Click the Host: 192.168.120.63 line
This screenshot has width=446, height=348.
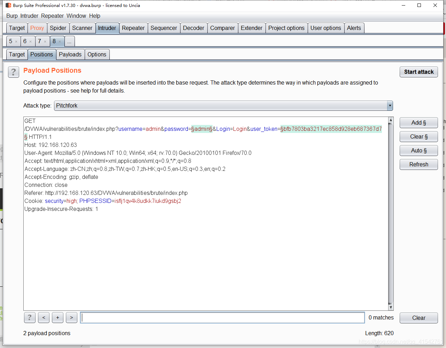click(51, 145)
